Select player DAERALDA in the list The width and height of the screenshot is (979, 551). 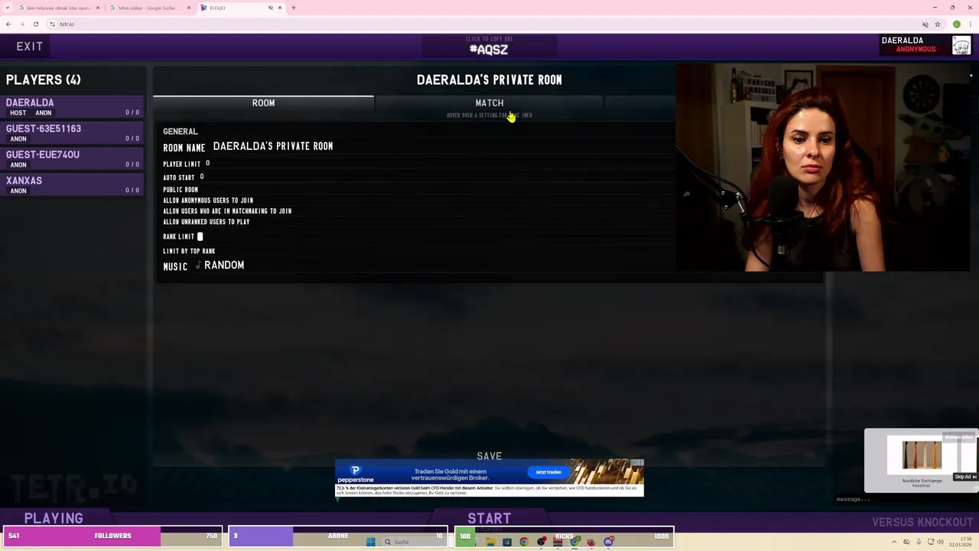(72, 107)
